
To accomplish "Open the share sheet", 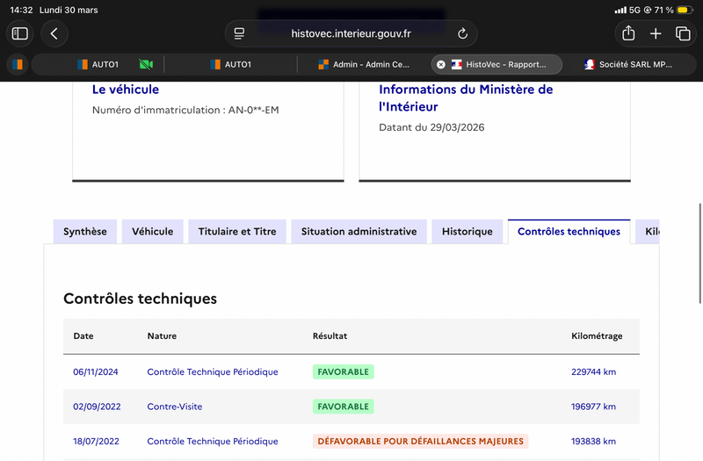I will click(628, 33).
